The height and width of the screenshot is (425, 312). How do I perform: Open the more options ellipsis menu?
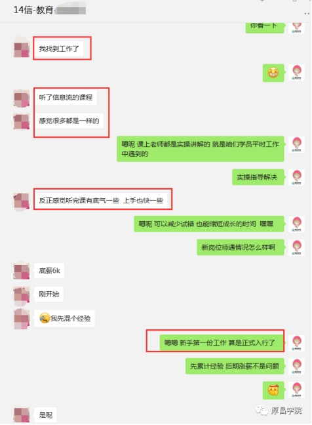click(307, 13)
